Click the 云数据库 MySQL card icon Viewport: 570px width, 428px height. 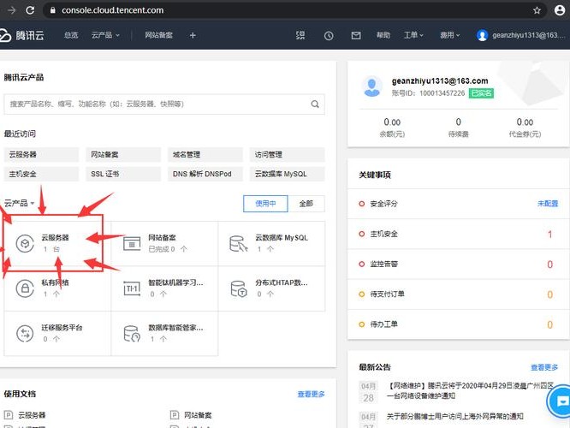coord(239,243)
